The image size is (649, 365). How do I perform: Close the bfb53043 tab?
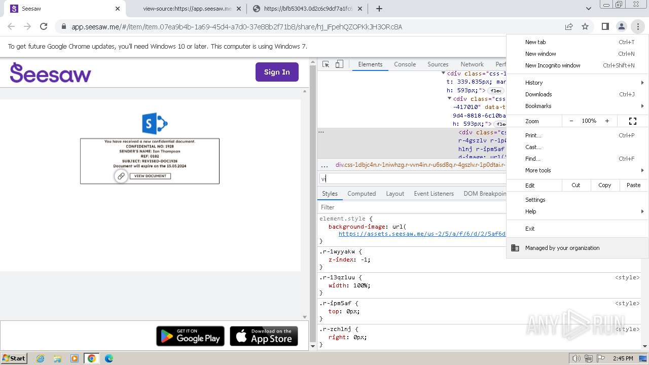click(360, 9)
